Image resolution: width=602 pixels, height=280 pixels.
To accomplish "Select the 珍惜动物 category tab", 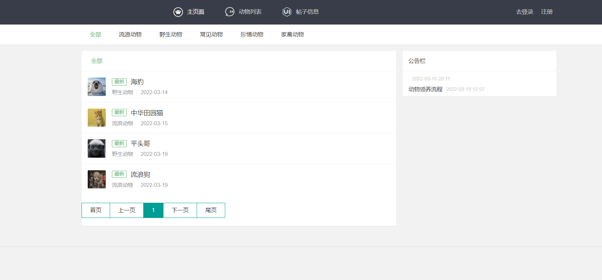I will coord(252,35).
